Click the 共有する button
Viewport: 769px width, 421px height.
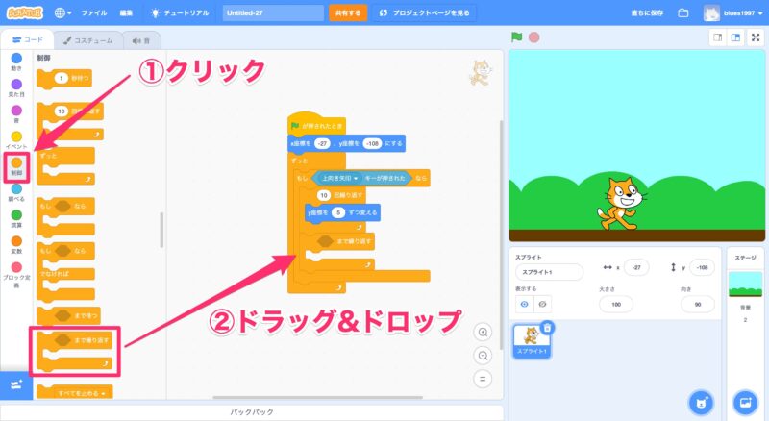(x=347, y=13)
